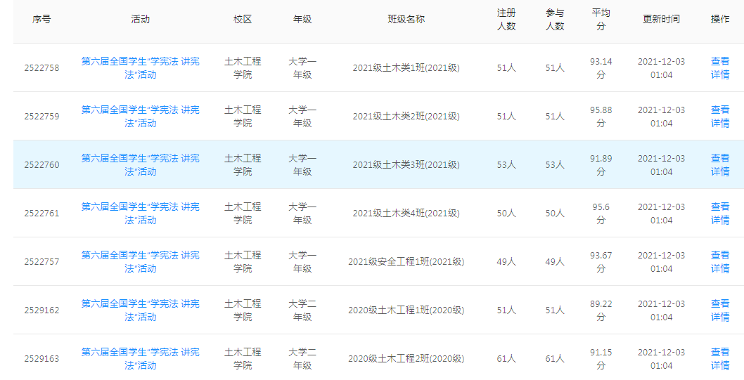744x380 pixels.
Task: Select activity link in row 2522761
Action: (x=140, y=214)
